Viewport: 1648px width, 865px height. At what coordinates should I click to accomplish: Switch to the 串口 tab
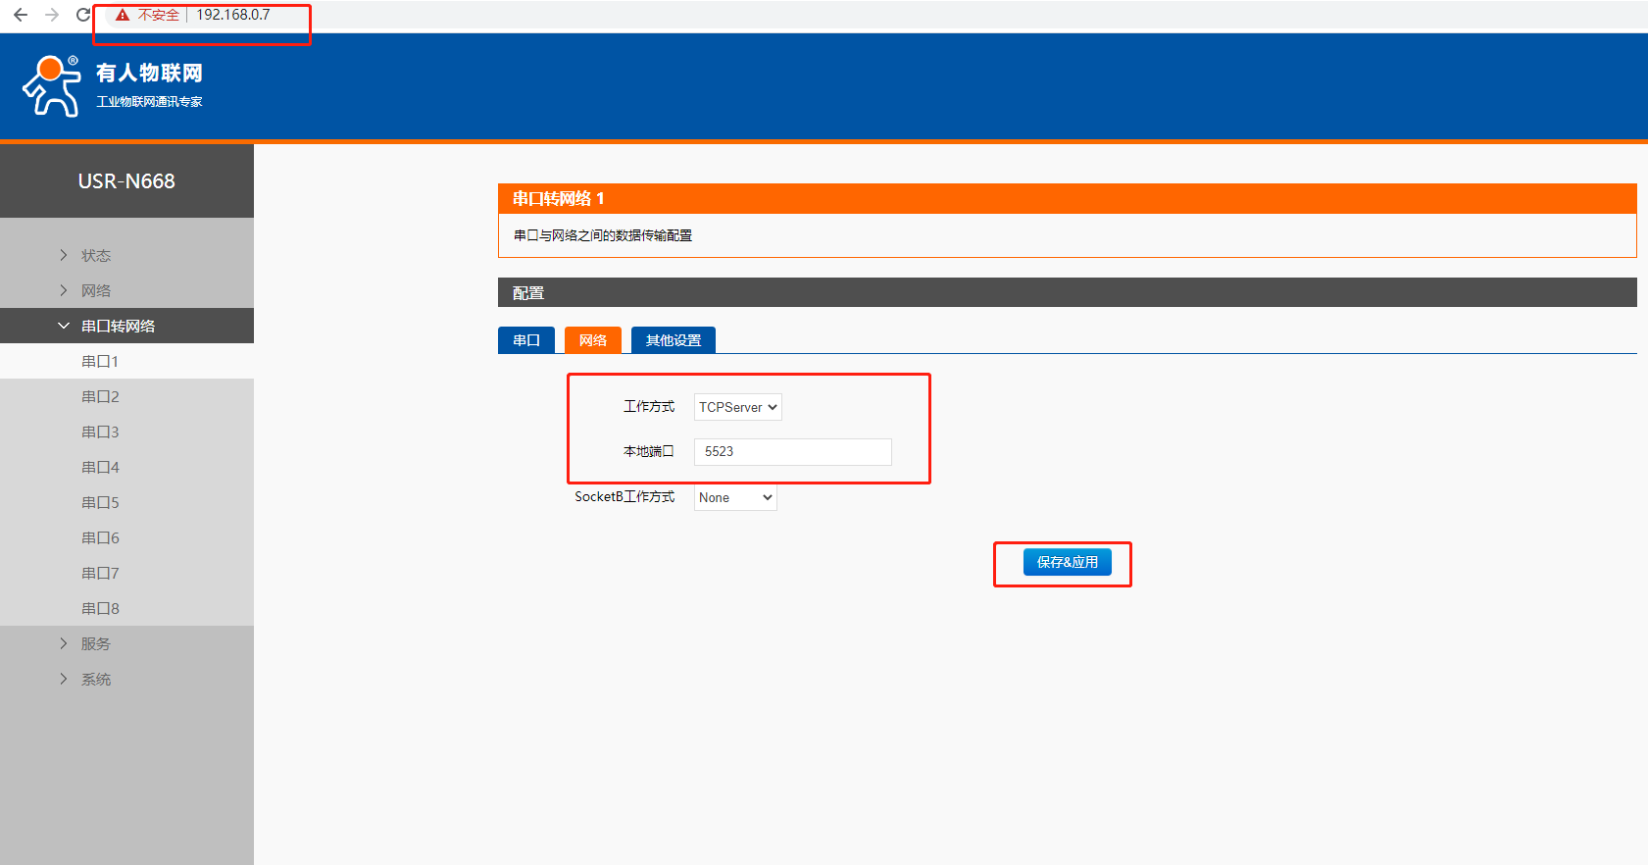click(x=526, y=340)
